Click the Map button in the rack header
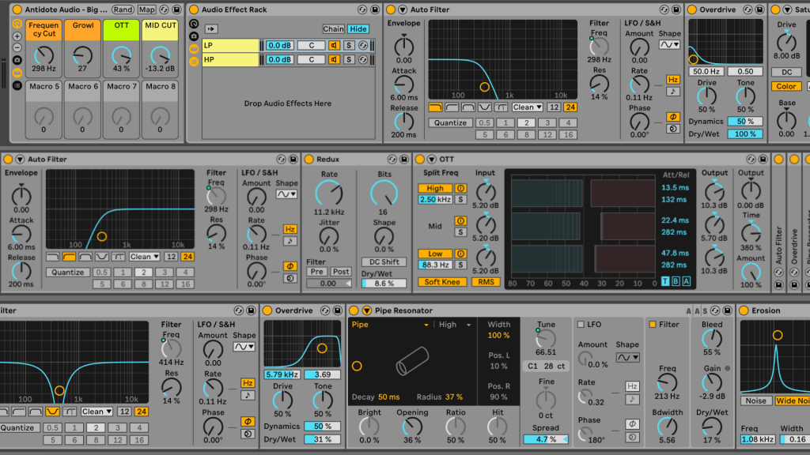This screenshot has width=810, height=455. pyautogui.click(x=147, y=9)
